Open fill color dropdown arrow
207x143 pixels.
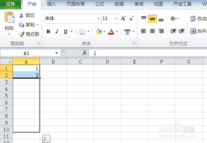[104, 32]
